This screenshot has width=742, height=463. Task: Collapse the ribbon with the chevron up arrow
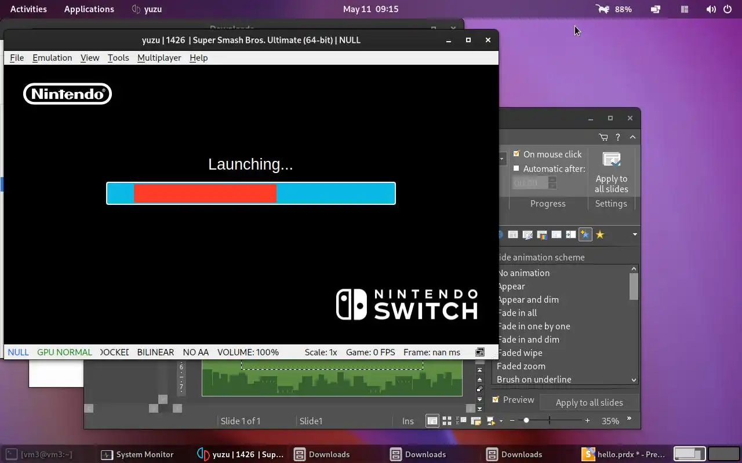[x=632, y=137]
